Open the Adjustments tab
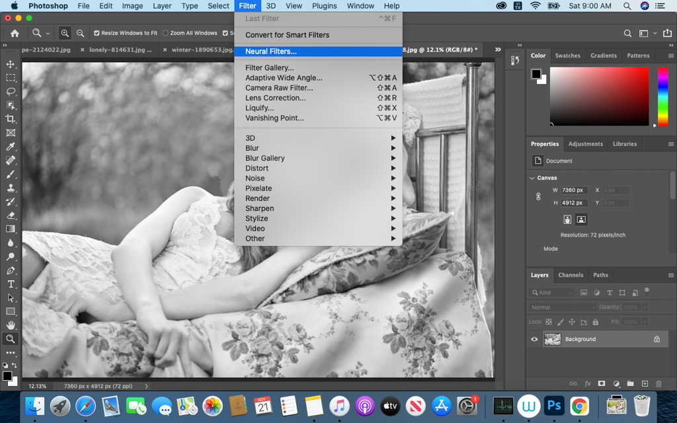Screen dimensions: 677x423 [x=586, y=144]
